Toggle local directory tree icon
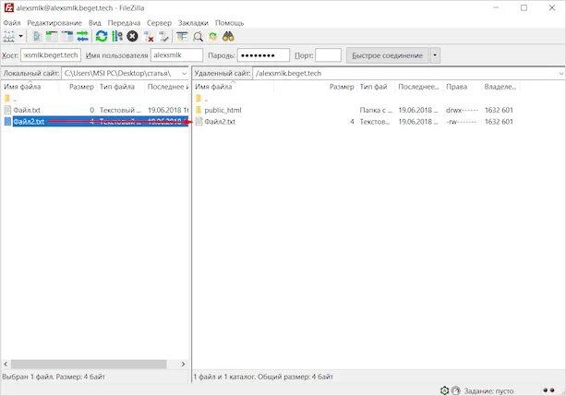The height and width of the screenshot is (396, 566). pos(52,36)
